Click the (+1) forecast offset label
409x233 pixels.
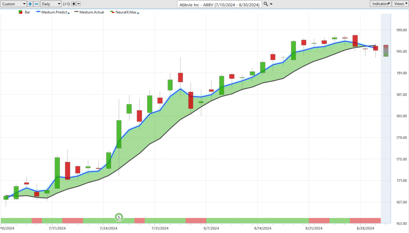[67, 4]
